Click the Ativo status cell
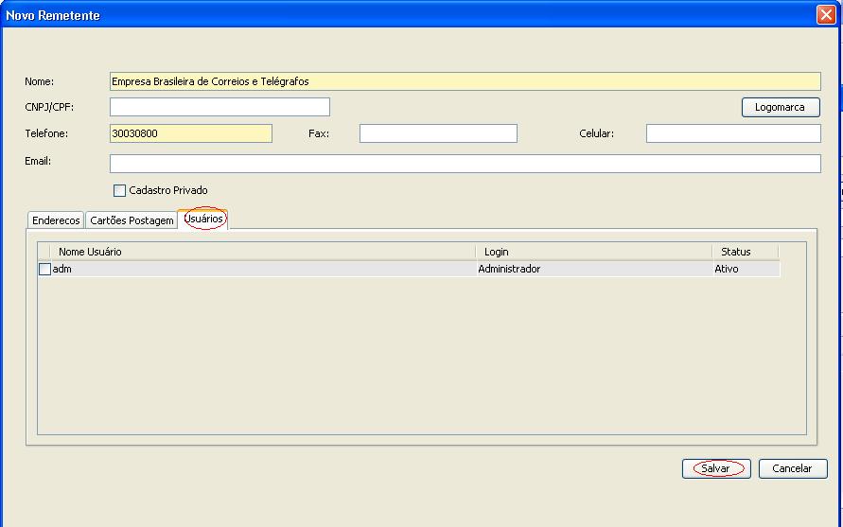 pos(746,269)
